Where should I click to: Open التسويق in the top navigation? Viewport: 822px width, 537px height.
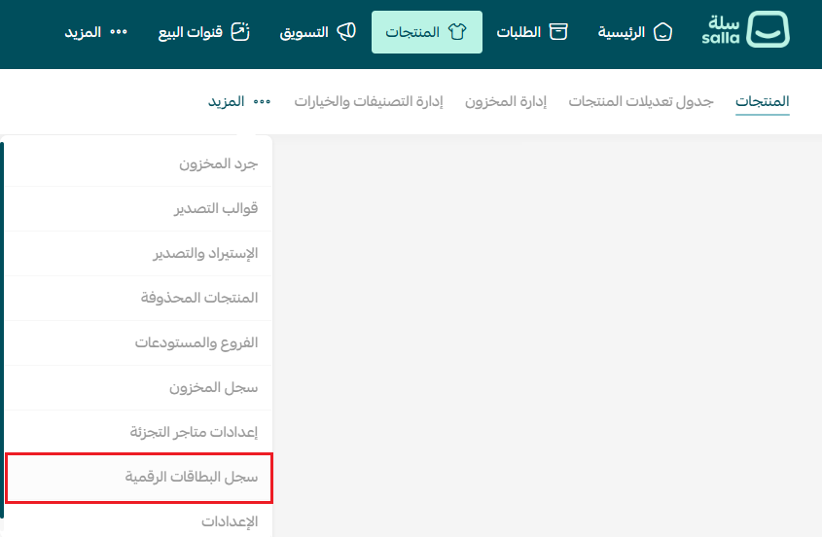pos(318,32)
